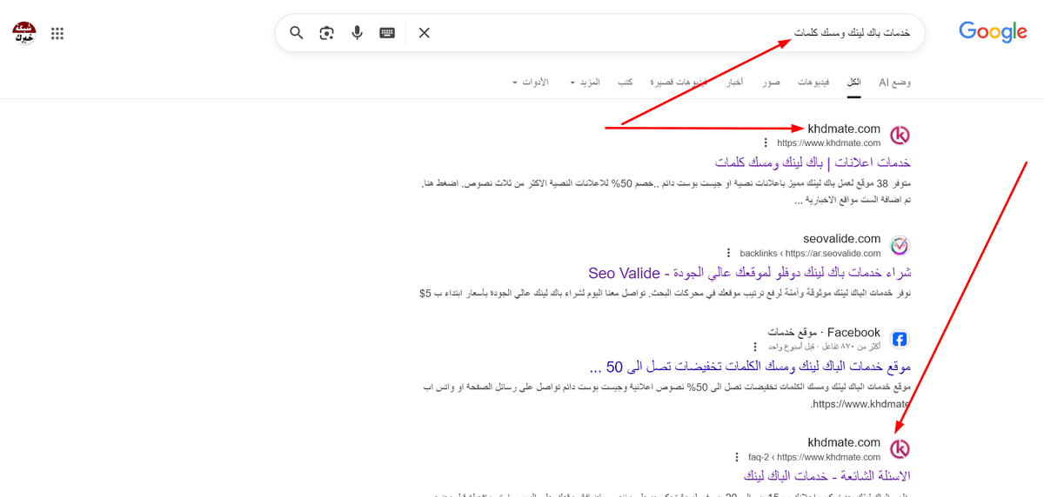Expand the الأدوات dropdown

point(530,82)
